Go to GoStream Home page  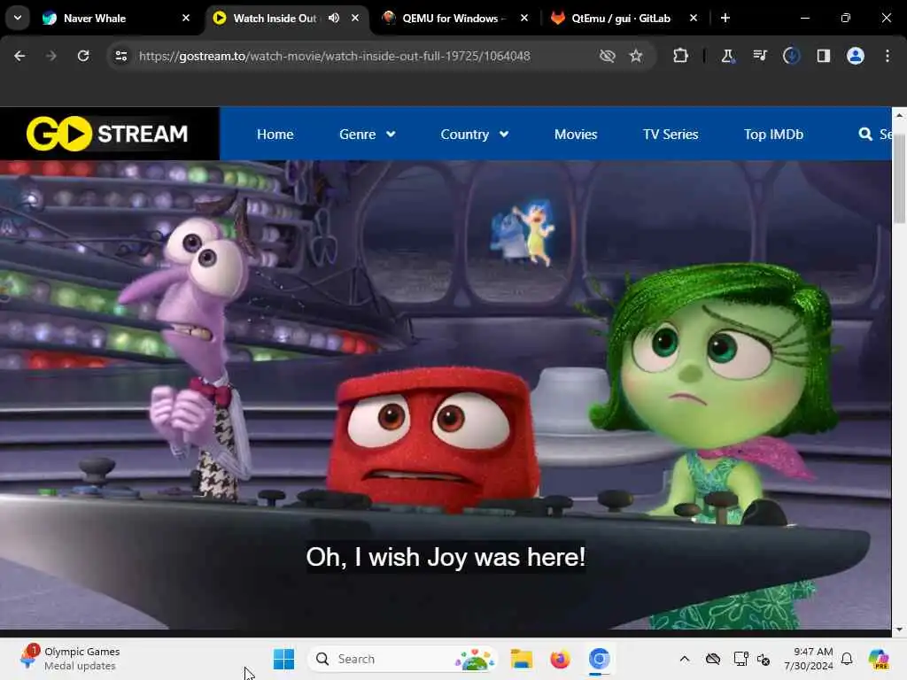point(275,135)
